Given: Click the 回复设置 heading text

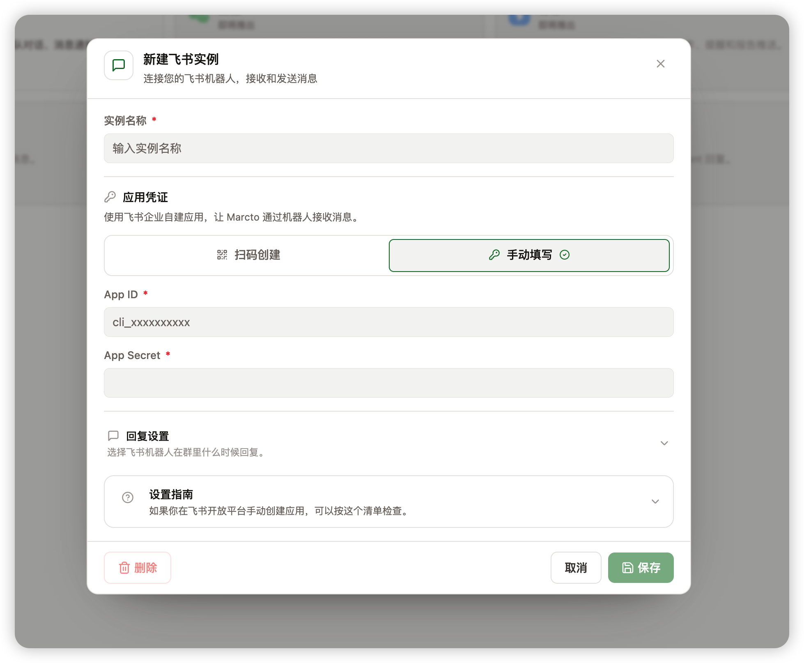Looking at the screenshot, I should 148,436.
